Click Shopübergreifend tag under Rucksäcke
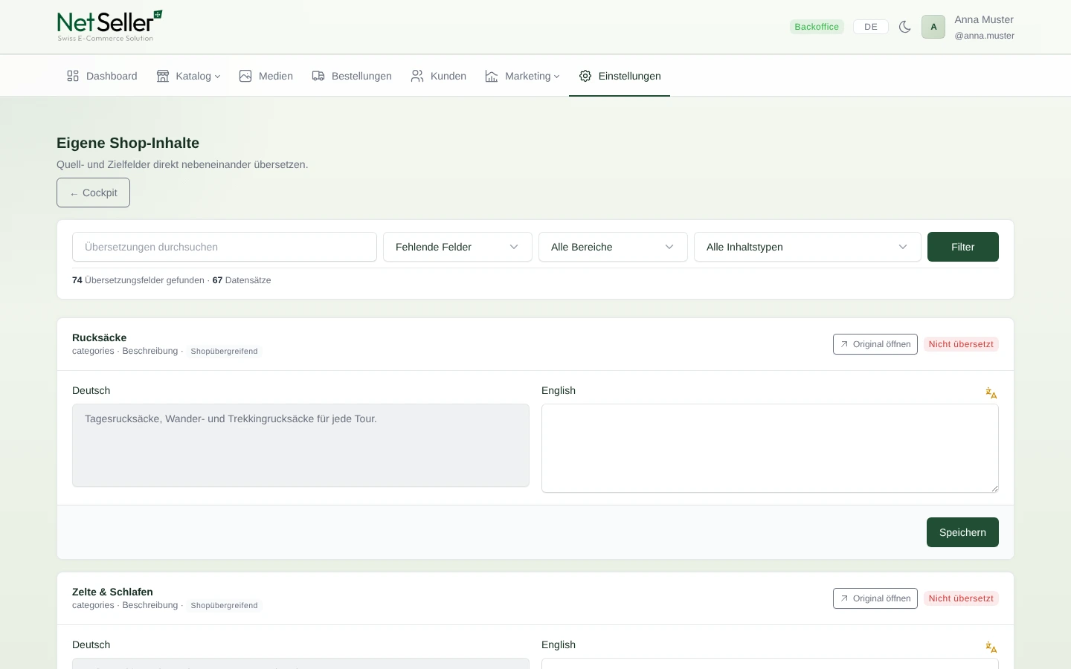This screenshot has width=1071, height=669. tap(224, 351)
